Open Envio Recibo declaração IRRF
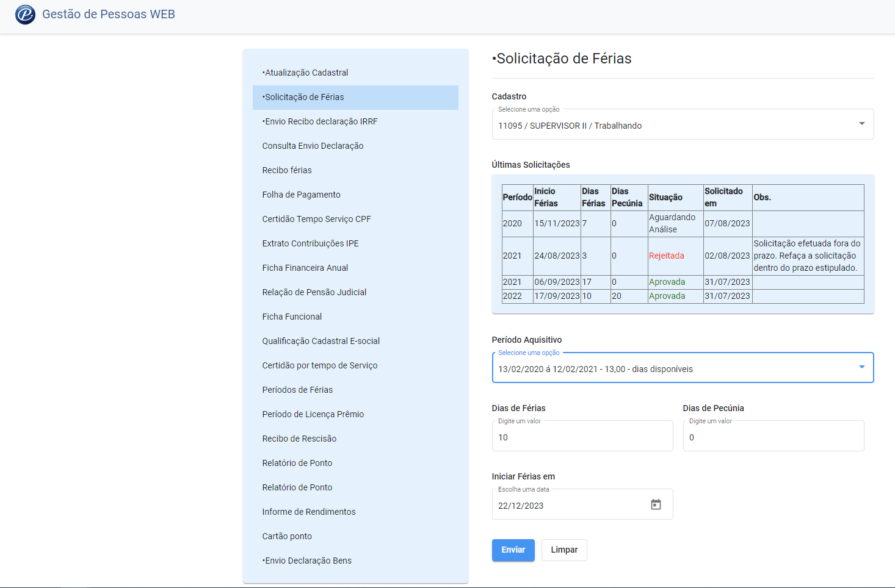The image size is (895, 588). [x=355, y=121]
